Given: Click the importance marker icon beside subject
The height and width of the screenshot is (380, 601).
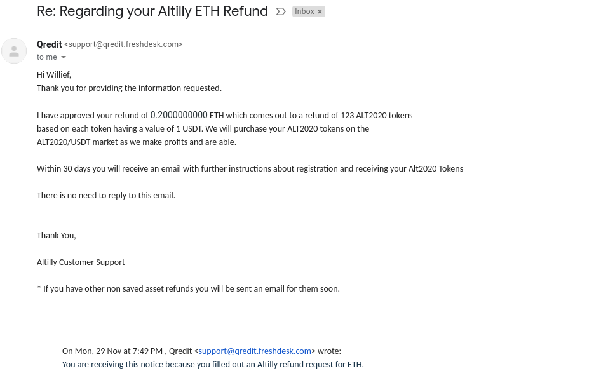Looking at the screenshot, I should [x=280, y=11].
